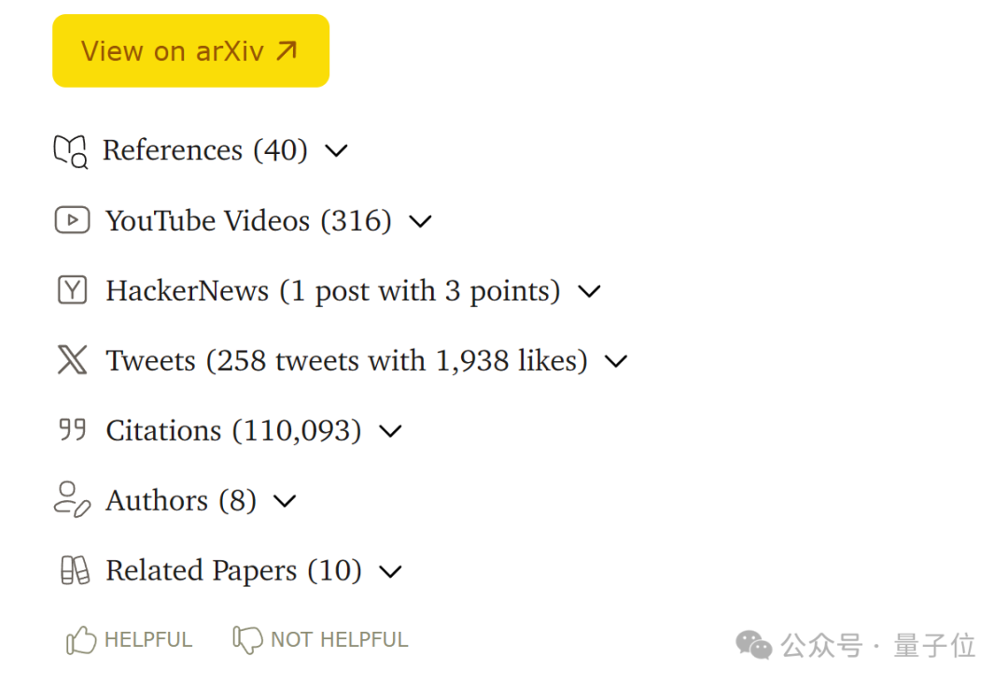Screen dimensions: 1008x685
Task: Click the Related Papers books icon
Action: (x=75, y=570)
